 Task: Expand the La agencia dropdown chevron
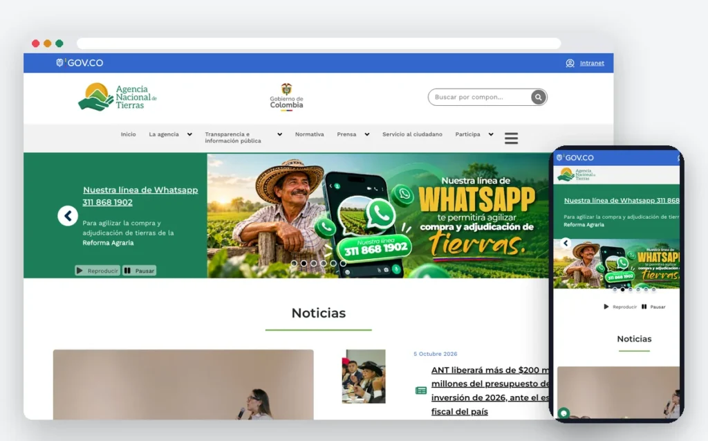coord(189,134)
